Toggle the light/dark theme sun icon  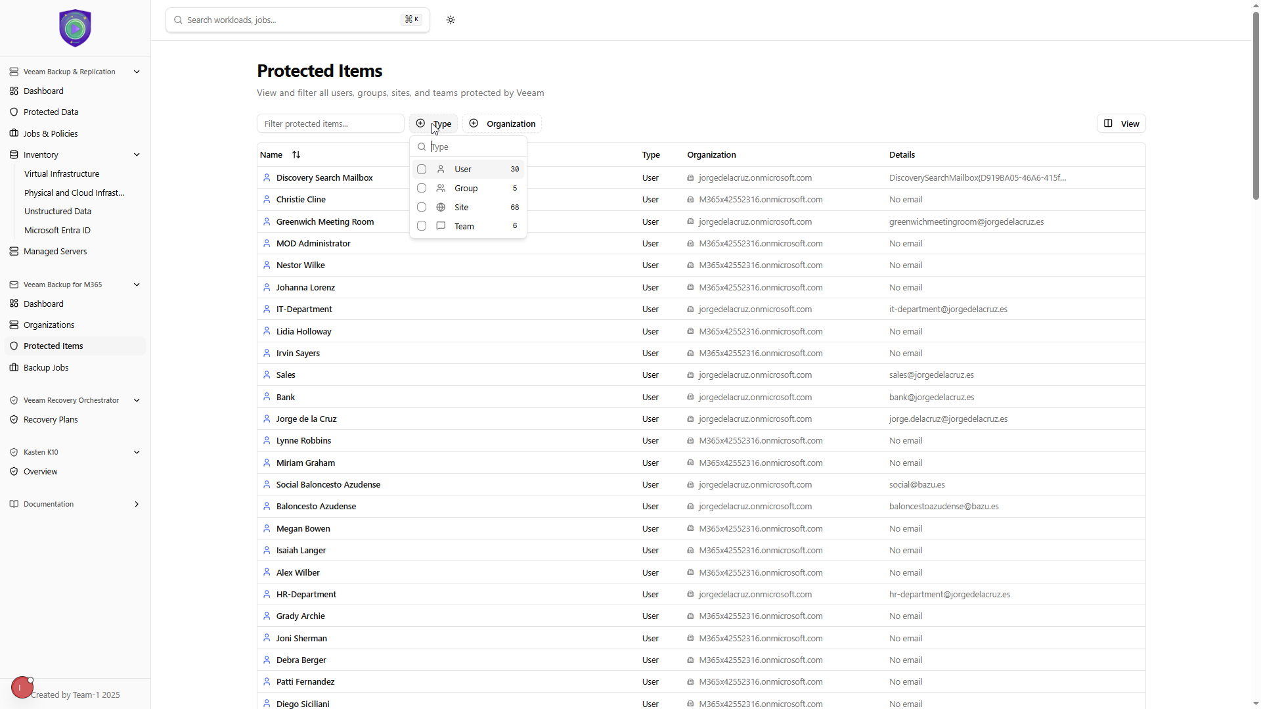pyautogui.click(x=451, y=20)
